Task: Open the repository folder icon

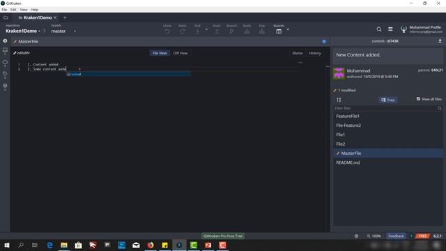Action: tap(6, 17)
